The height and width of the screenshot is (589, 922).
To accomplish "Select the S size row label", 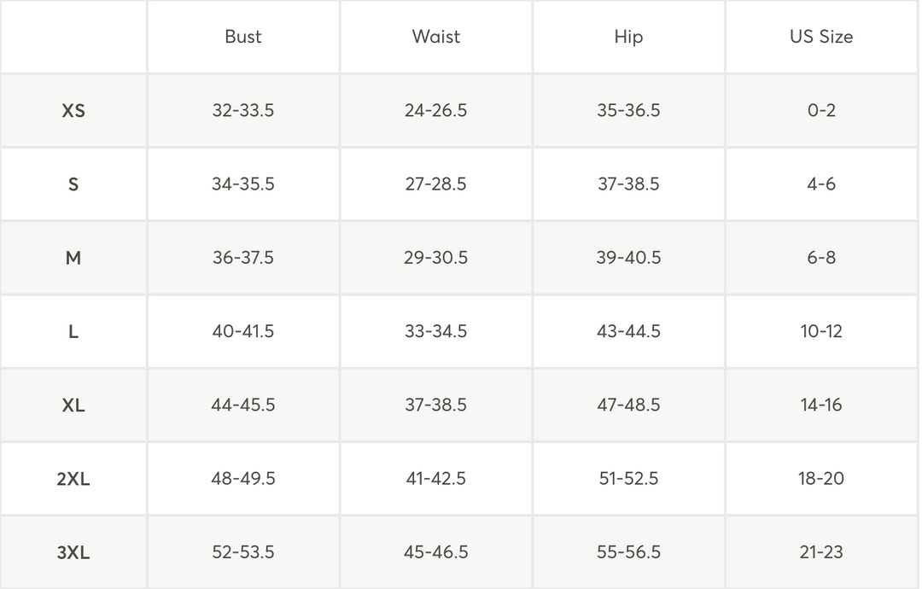I will click(x=73, y=184).
